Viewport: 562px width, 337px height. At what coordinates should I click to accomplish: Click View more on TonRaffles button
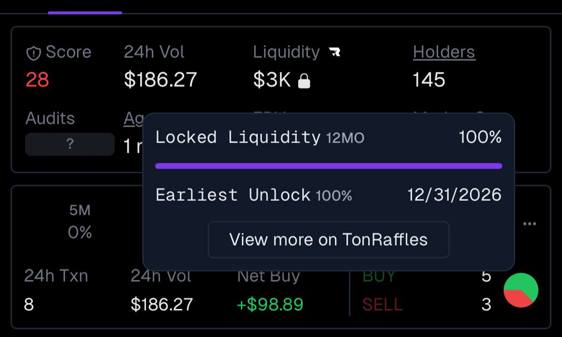328,240
